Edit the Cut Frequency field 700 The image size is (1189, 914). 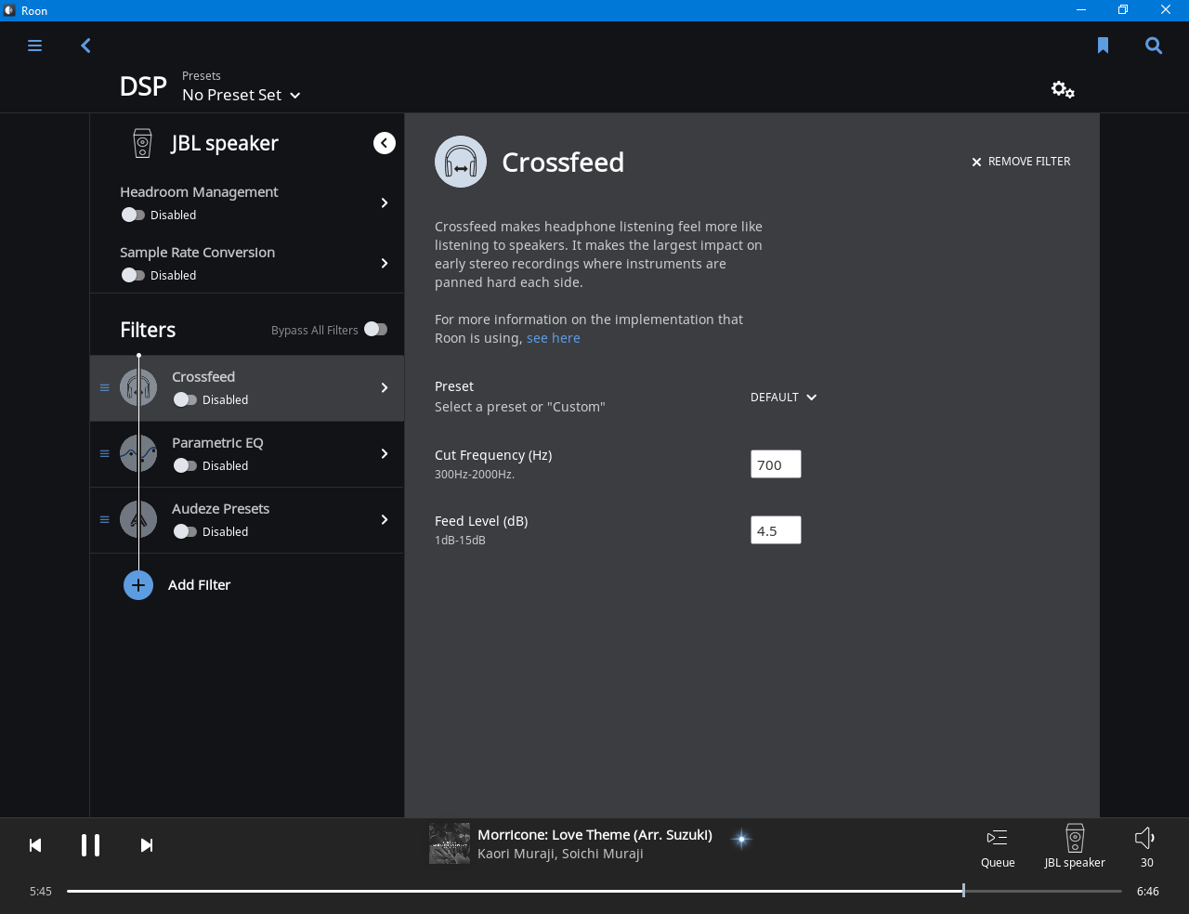(x=776, y=464)
